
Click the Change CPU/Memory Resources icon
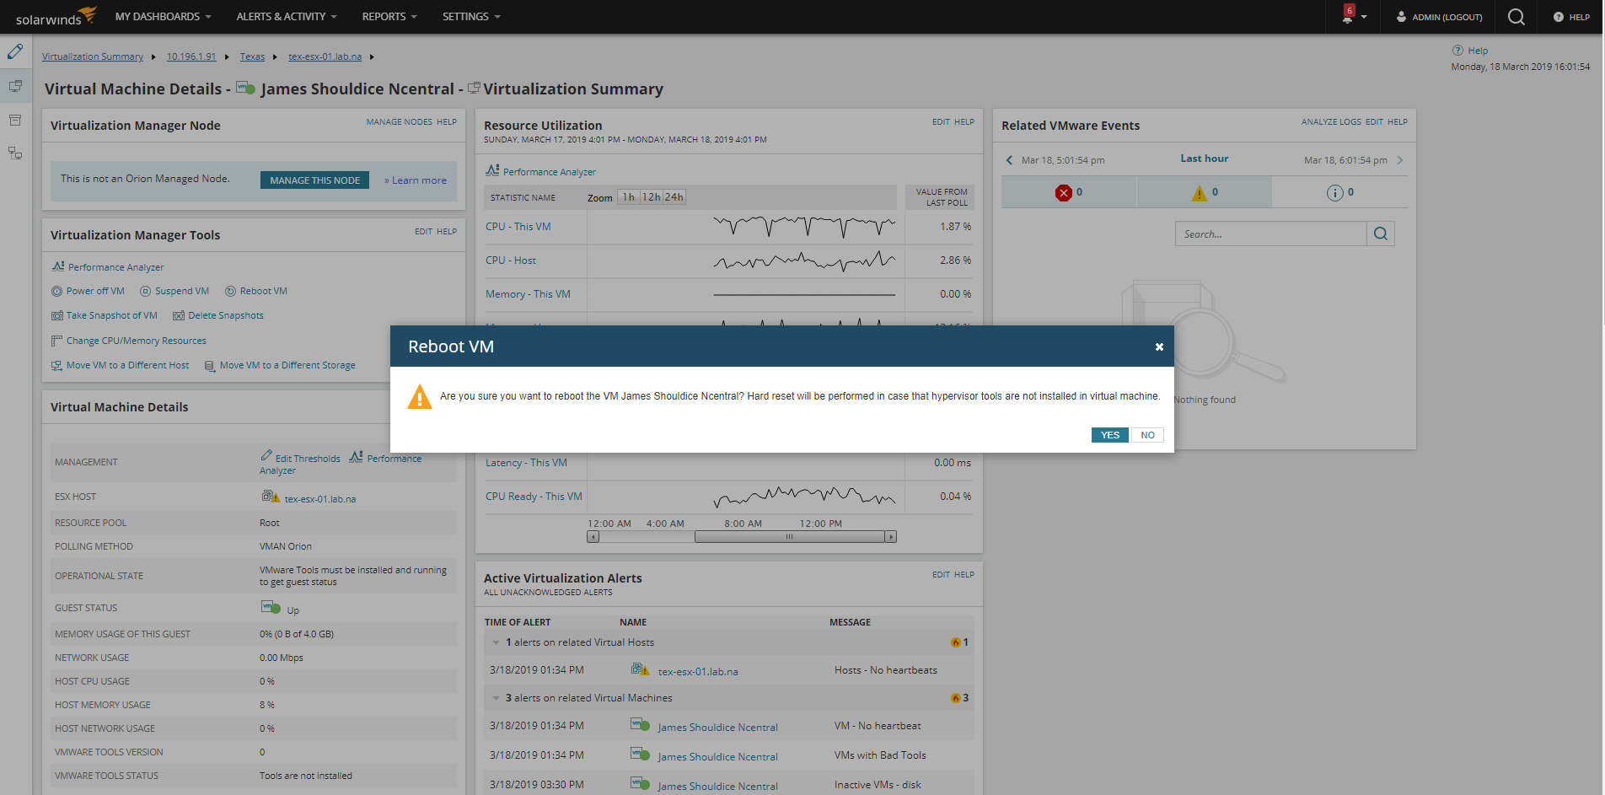pos(56,341)
